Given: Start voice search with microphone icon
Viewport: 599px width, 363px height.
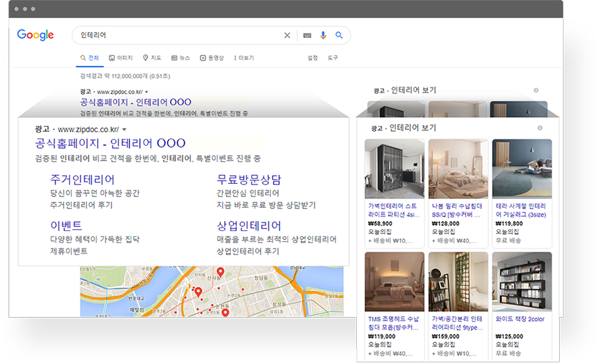Looking at the screenshot, I should 323,35.
